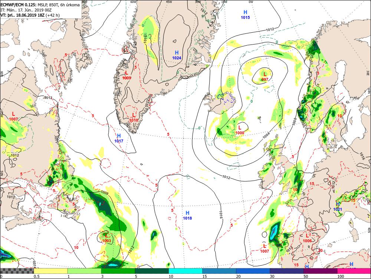Select the H 1021 high over the Alps
The image size is (371, 279).
coord(338,207)
